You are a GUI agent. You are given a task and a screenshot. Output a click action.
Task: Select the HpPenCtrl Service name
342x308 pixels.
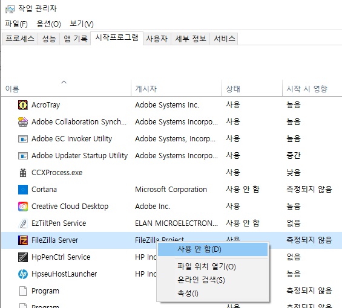coord(61,257)
